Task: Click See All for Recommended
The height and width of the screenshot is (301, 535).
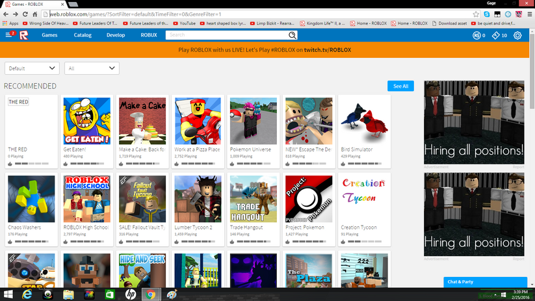Action: click(400, 86)
